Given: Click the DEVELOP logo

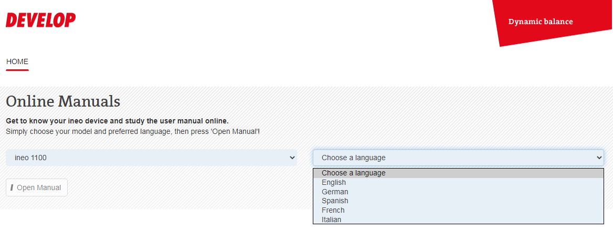Looking at the screenshot, I should click(40, 20).
